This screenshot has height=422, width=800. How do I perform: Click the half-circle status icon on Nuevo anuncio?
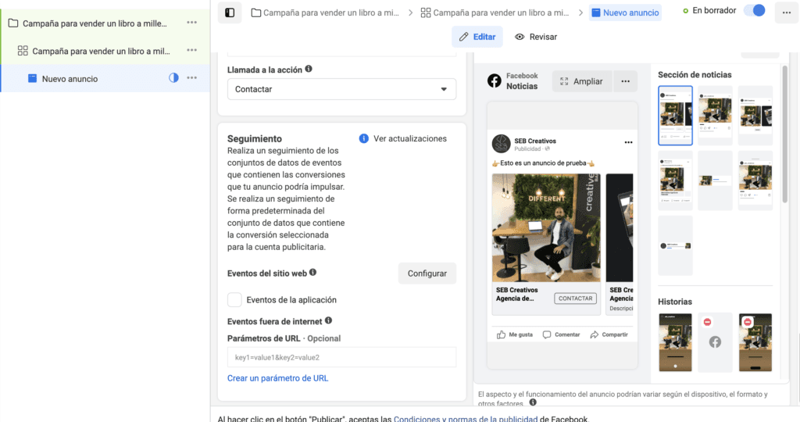point(173,78)
